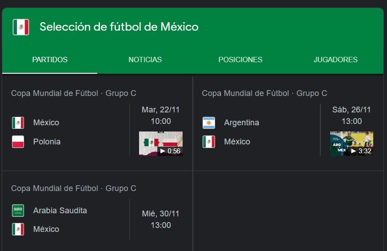Open the Selección de fútbol de México title
387x251 pixels.
coord(119,27)
